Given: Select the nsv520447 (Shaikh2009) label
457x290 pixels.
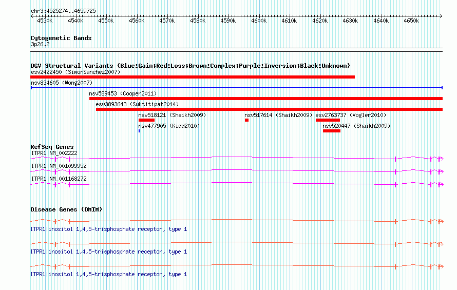Looking at the screenshot, I should (x=356, y=126).
